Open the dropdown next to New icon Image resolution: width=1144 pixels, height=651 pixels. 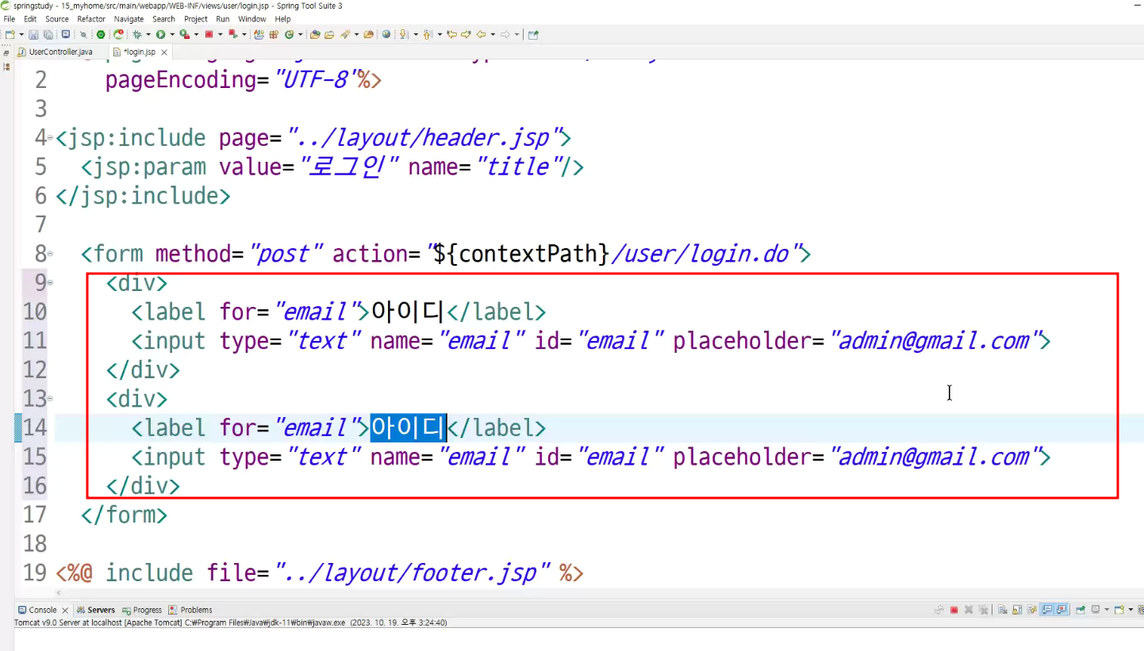(x=21, y=35)
